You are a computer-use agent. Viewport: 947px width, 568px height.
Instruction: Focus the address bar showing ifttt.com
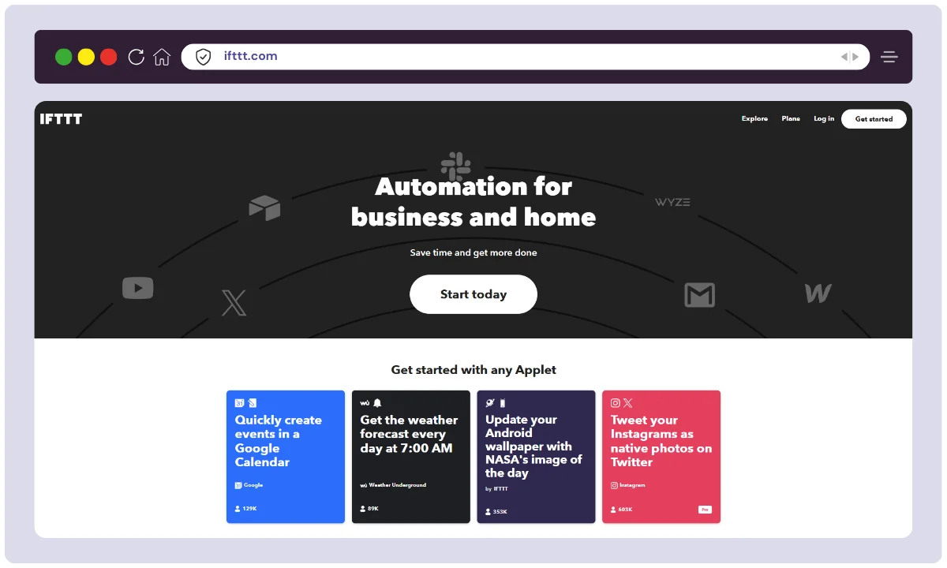click(526, 57)
